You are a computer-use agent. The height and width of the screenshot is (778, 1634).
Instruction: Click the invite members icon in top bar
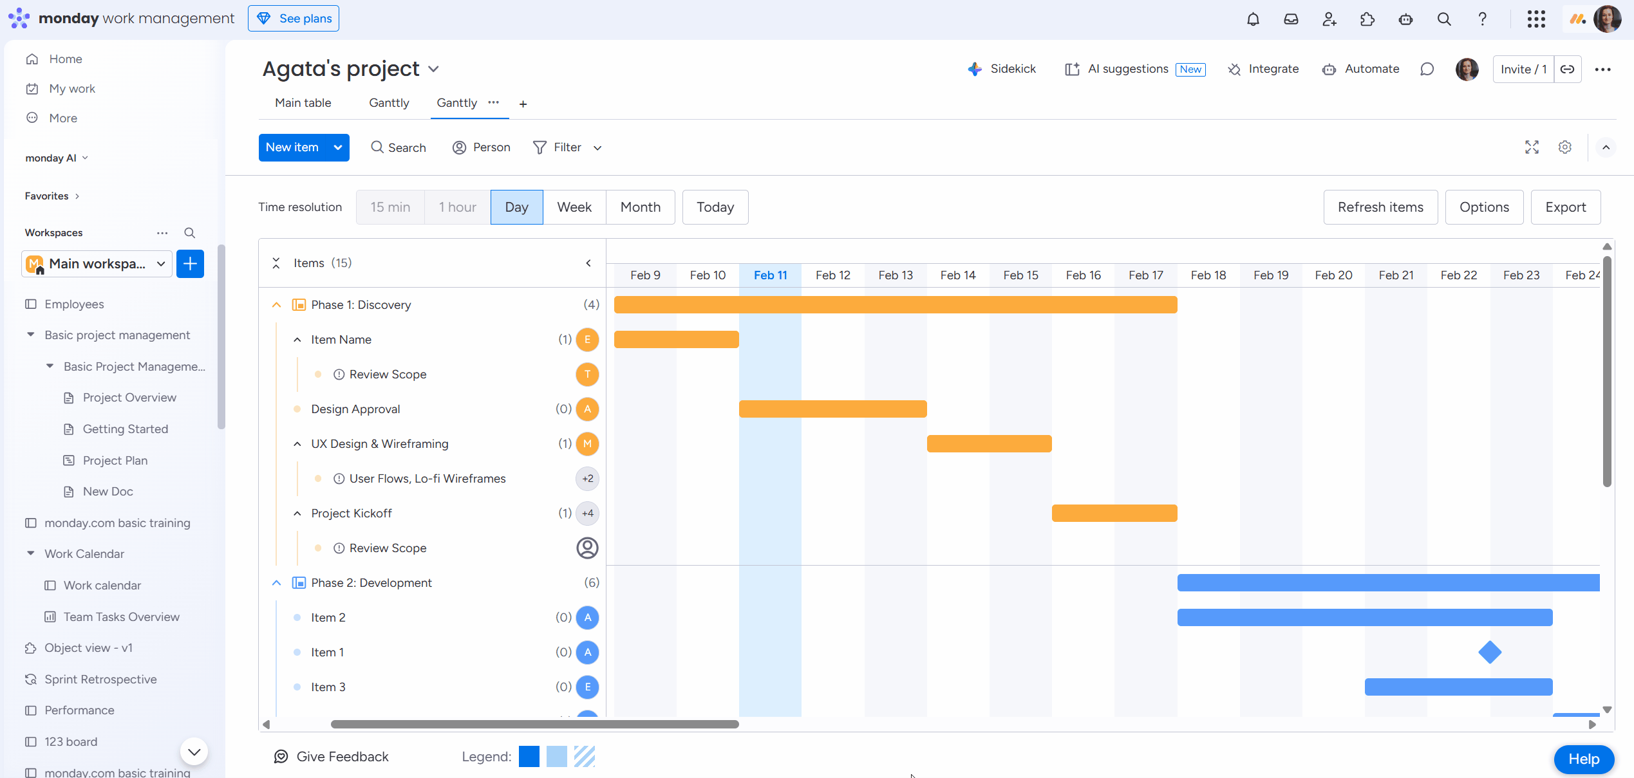pyautogui.click(x=1329, y=19)
